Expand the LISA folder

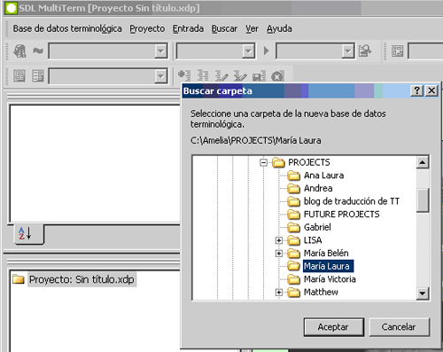pyautogui.click(x=278, y=240)
